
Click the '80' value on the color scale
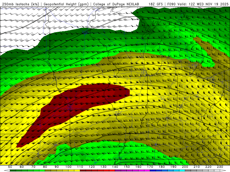(x=45, y=167)
